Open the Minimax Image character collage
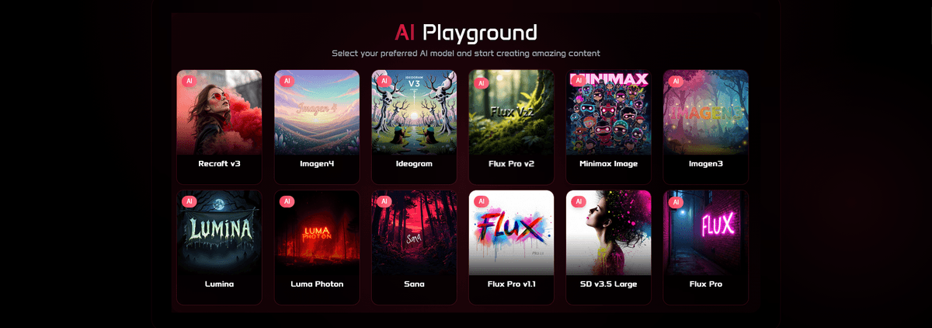The height and width of the screenshot is (328, 932). click(609, 113)
